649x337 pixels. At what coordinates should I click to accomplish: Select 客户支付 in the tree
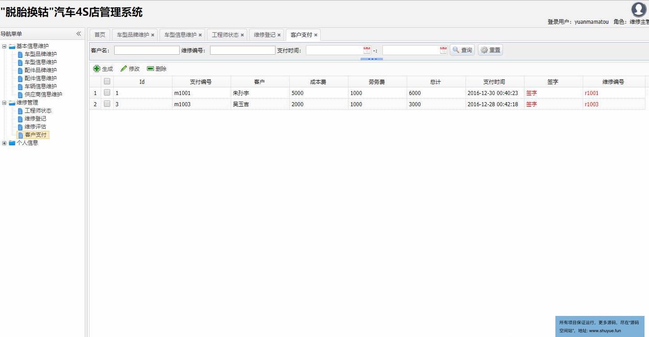tap(36, 135)
